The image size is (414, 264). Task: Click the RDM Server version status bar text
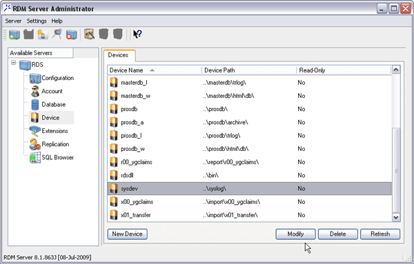pos(47,257)
